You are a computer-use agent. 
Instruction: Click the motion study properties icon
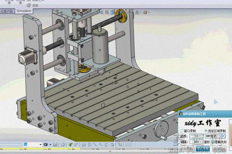tap(128, 144)
